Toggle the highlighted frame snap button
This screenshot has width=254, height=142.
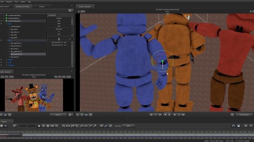coord(239,126)
